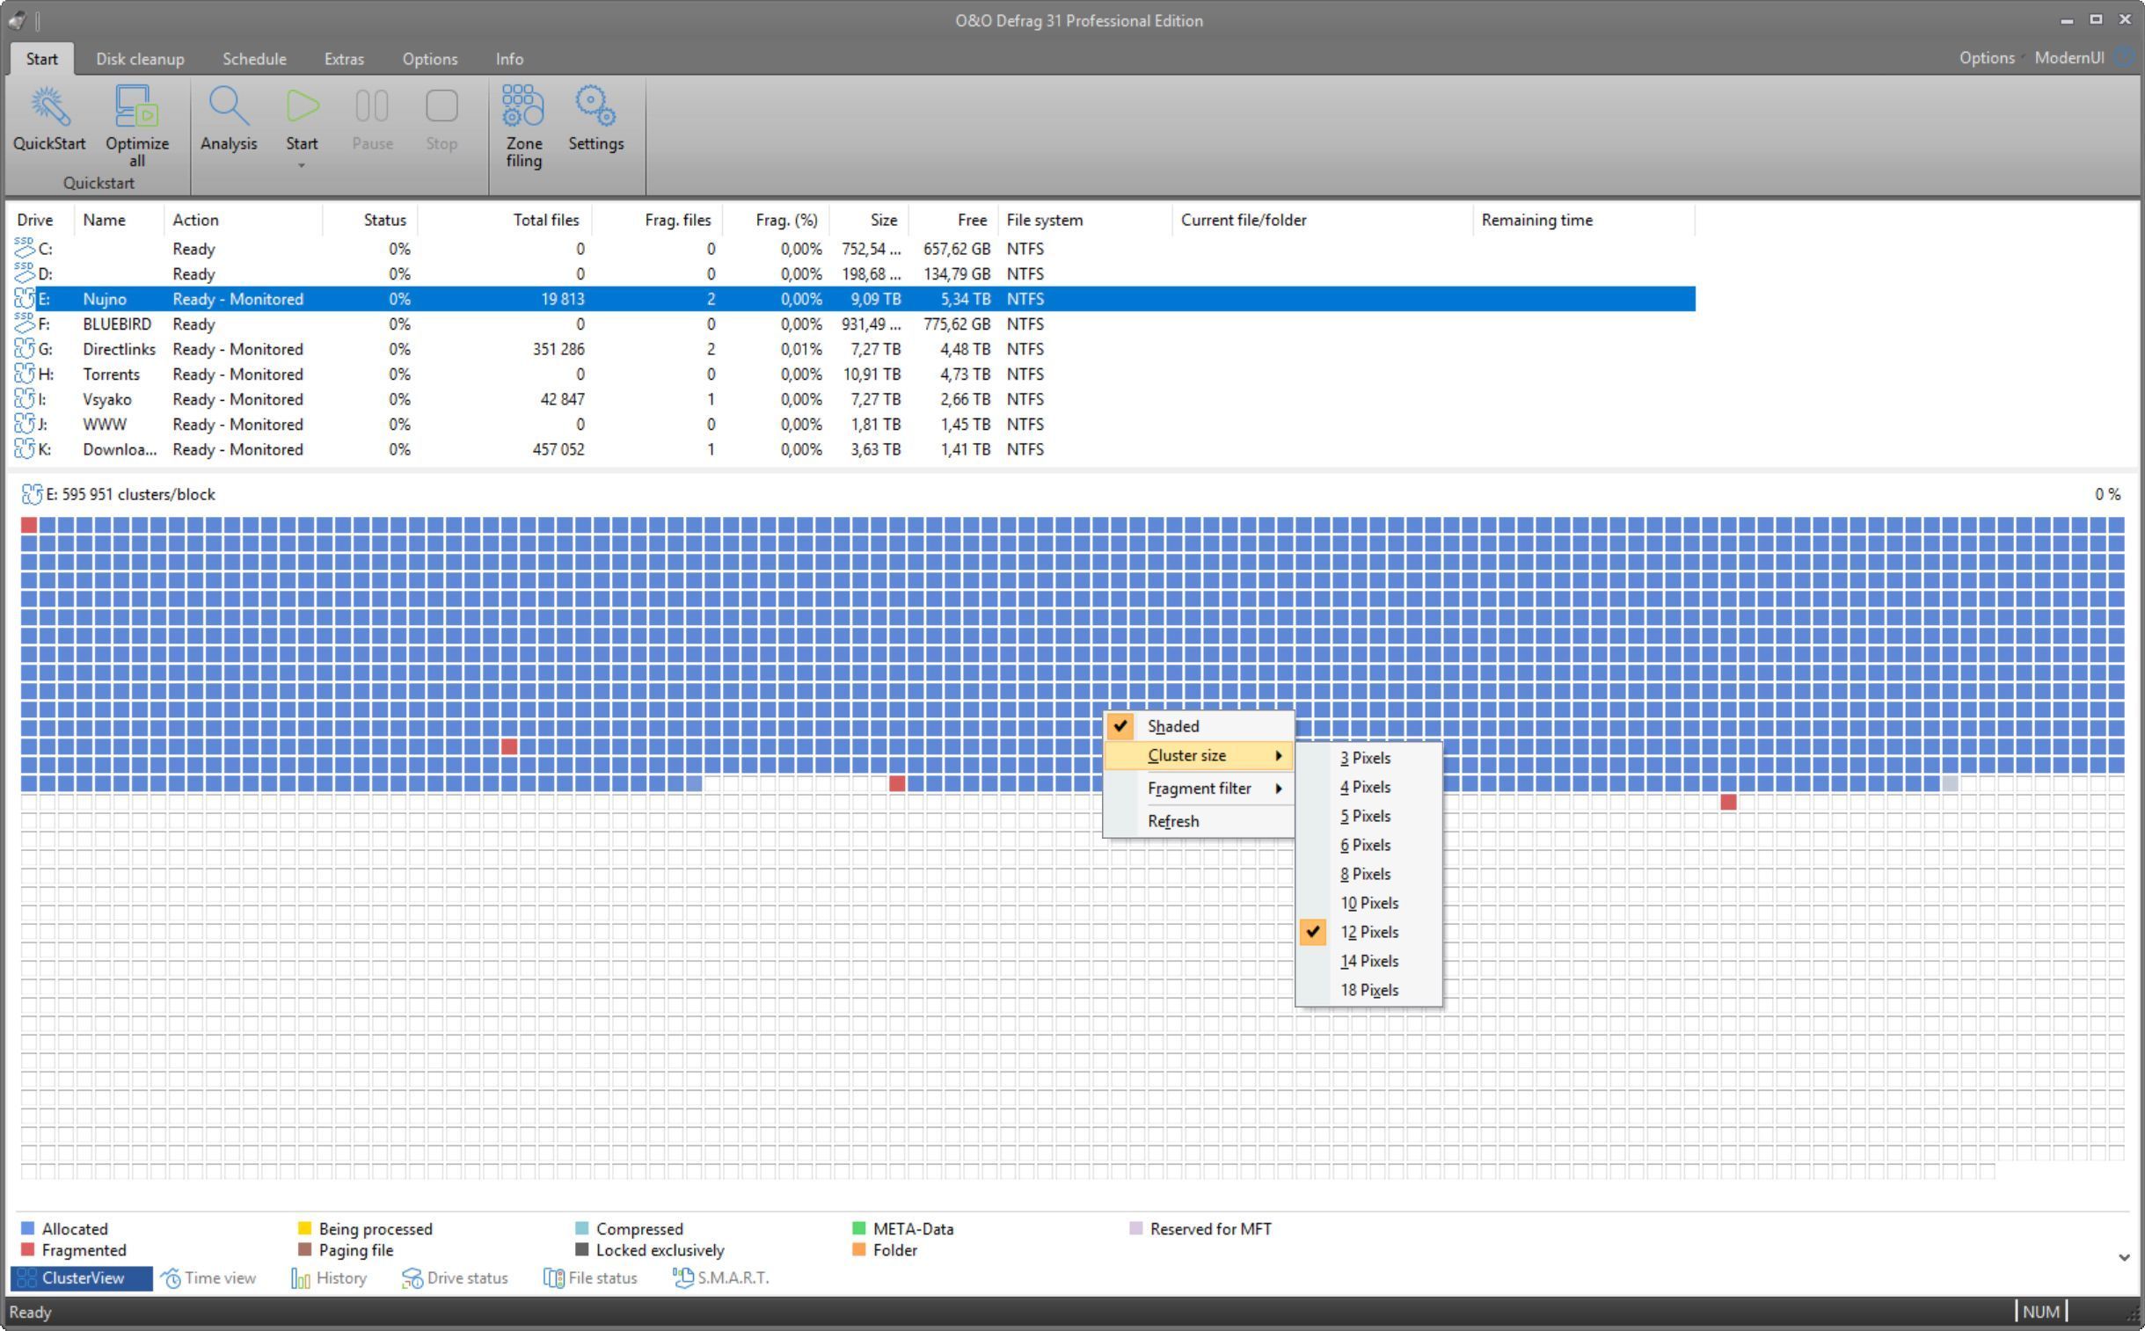This screenshot has width=2145, height=1331.
Task: Click the drive I: Vsyako icon
Action: point(25,399)
